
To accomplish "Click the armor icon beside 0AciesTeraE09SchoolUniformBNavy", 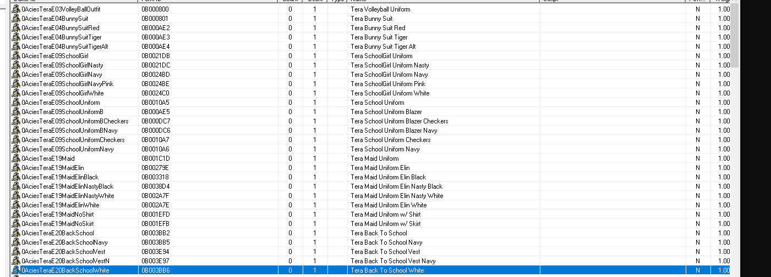I will (x=15, y=131).
